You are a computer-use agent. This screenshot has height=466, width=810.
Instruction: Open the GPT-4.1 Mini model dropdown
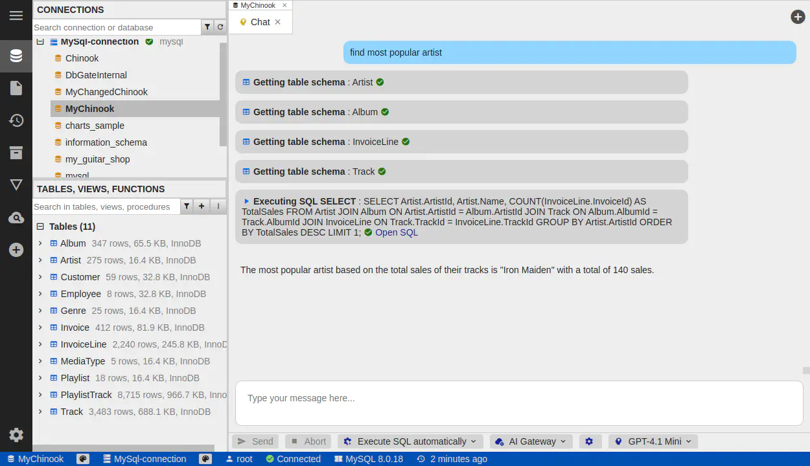coord(653,441)
